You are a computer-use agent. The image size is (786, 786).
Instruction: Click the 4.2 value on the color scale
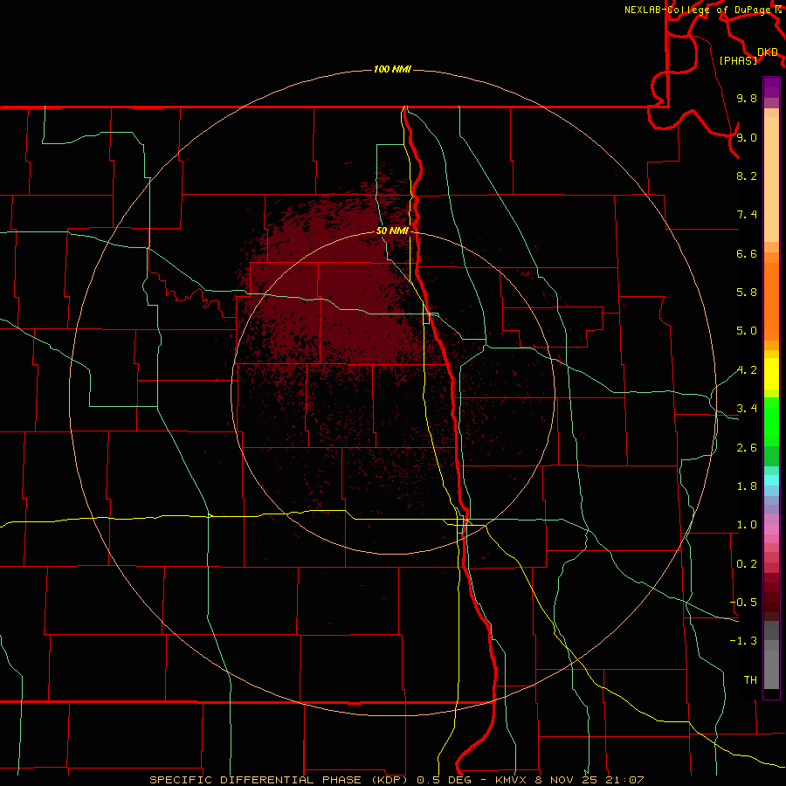pyautogui.click(x=747, y=370)
